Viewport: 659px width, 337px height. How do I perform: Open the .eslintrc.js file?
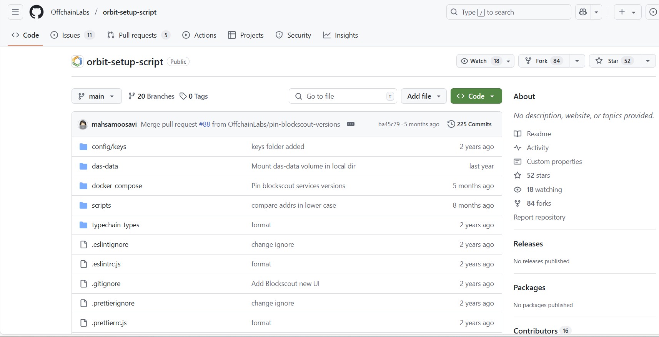(x=107, y=264)
